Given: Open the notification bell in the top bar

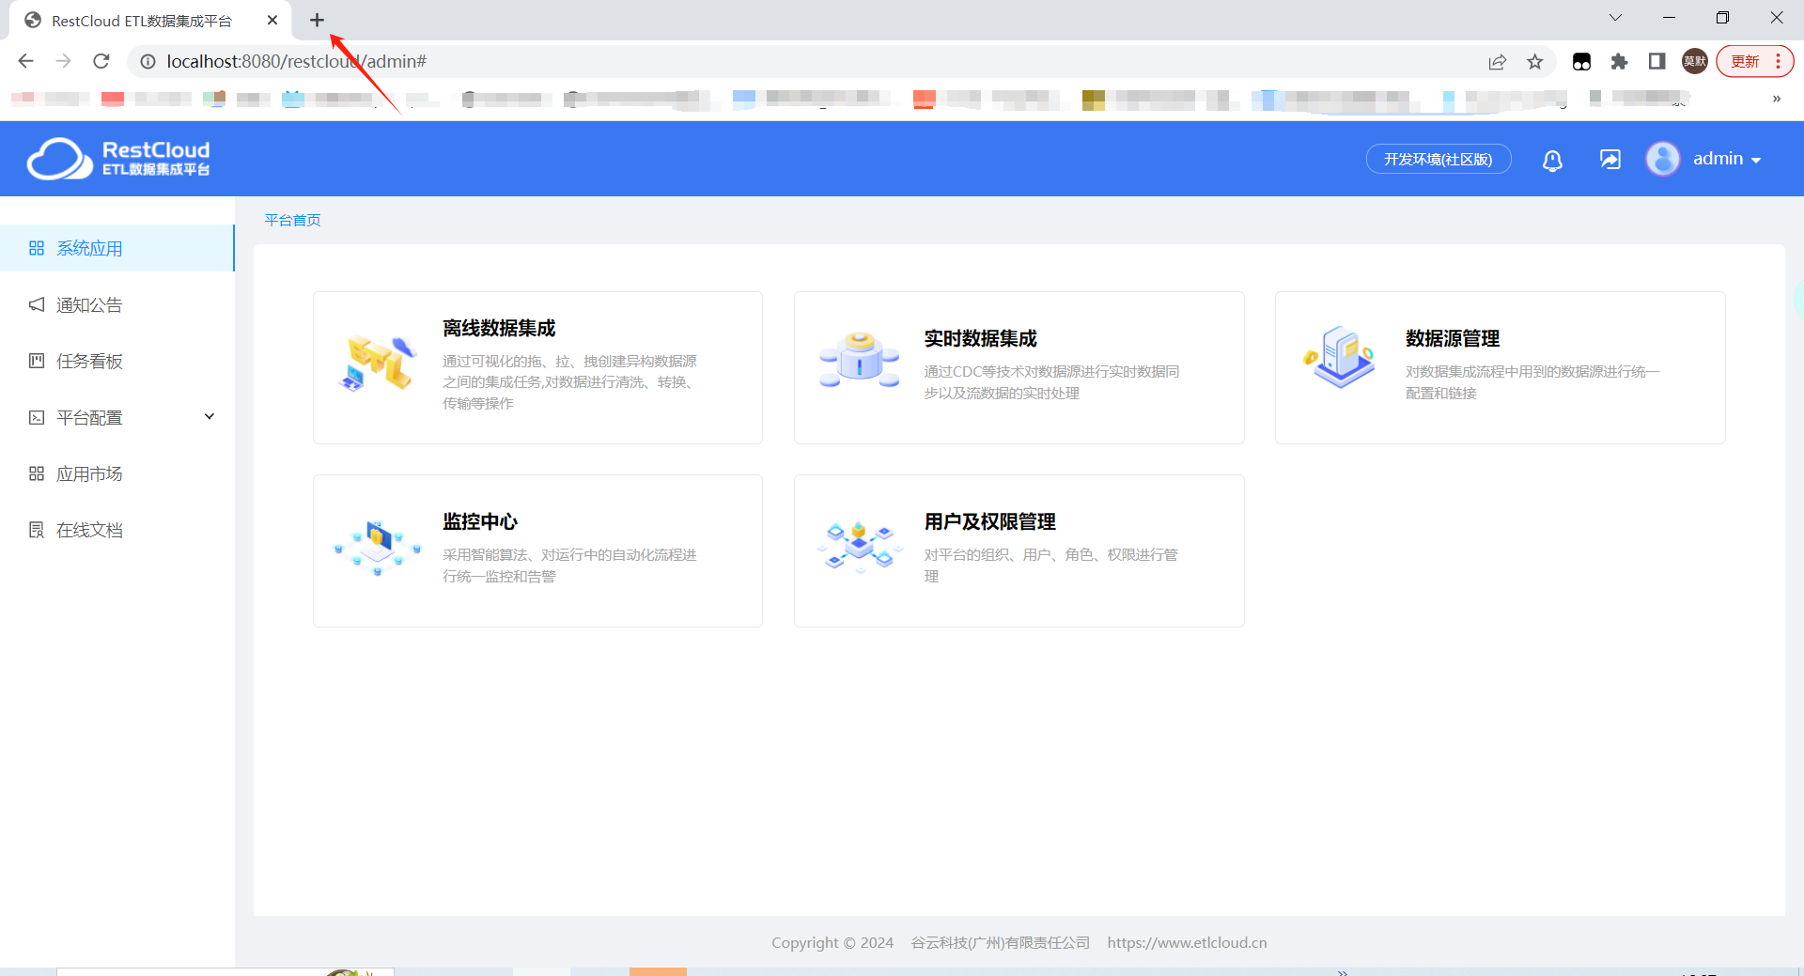Looking at the screenshot, I should tap(1551, 160).
